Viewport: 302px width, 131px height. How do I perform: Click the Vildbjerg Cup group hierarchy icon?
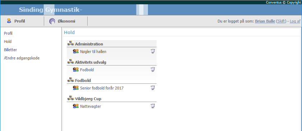click(x=71, y=98)
